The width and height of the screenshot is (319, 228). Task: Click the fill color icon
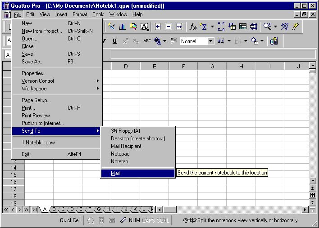pyautogui.click(x=254, y=41)
